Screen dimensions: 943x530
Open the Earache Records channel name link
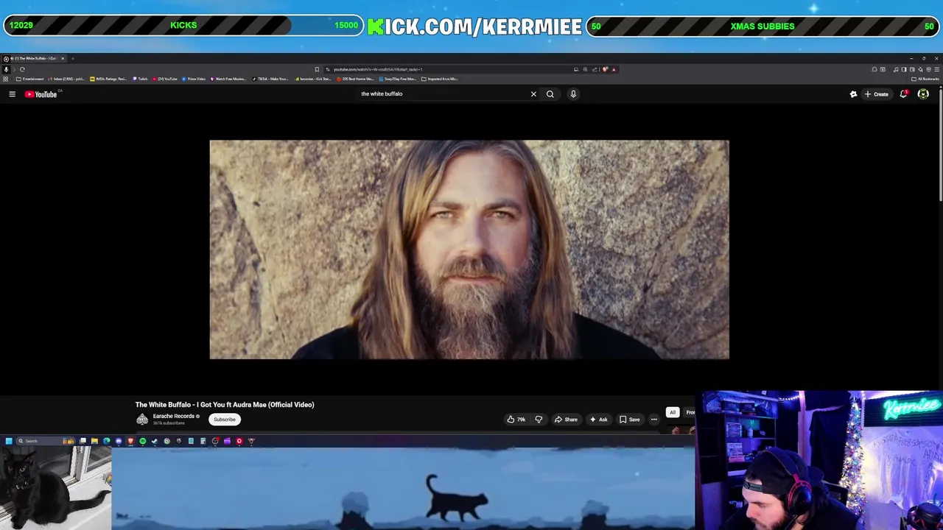[x=174, y=417]
